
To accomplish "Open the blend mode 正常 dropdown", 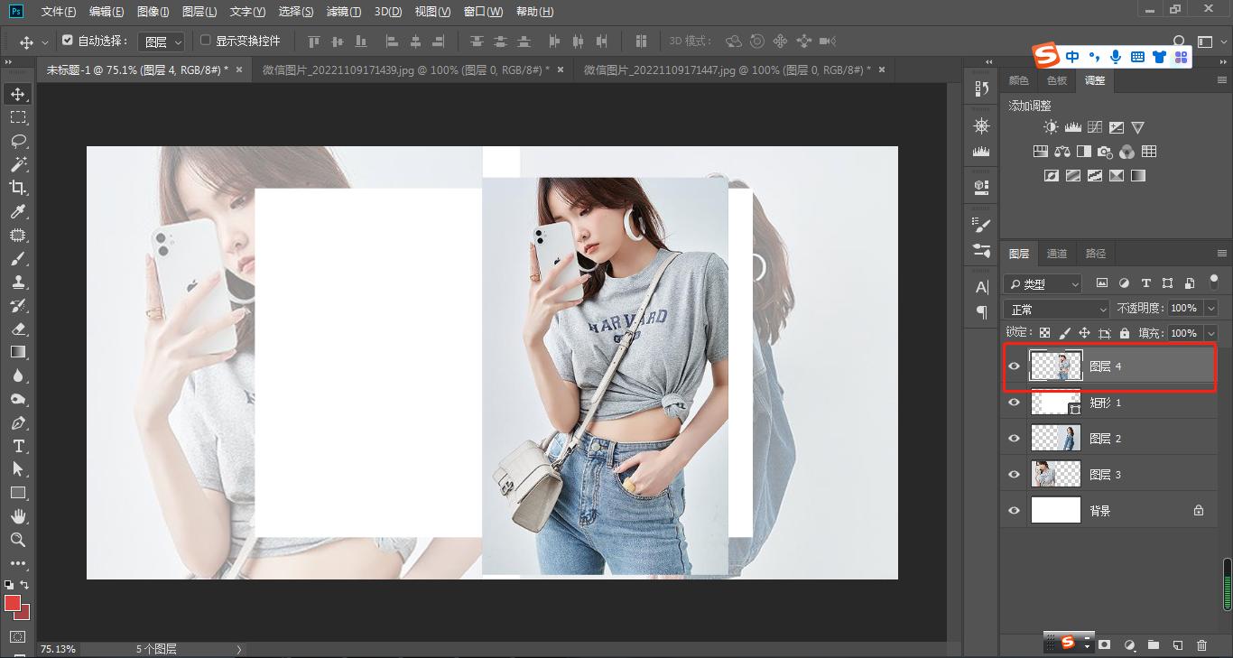I will point(1056,309).
